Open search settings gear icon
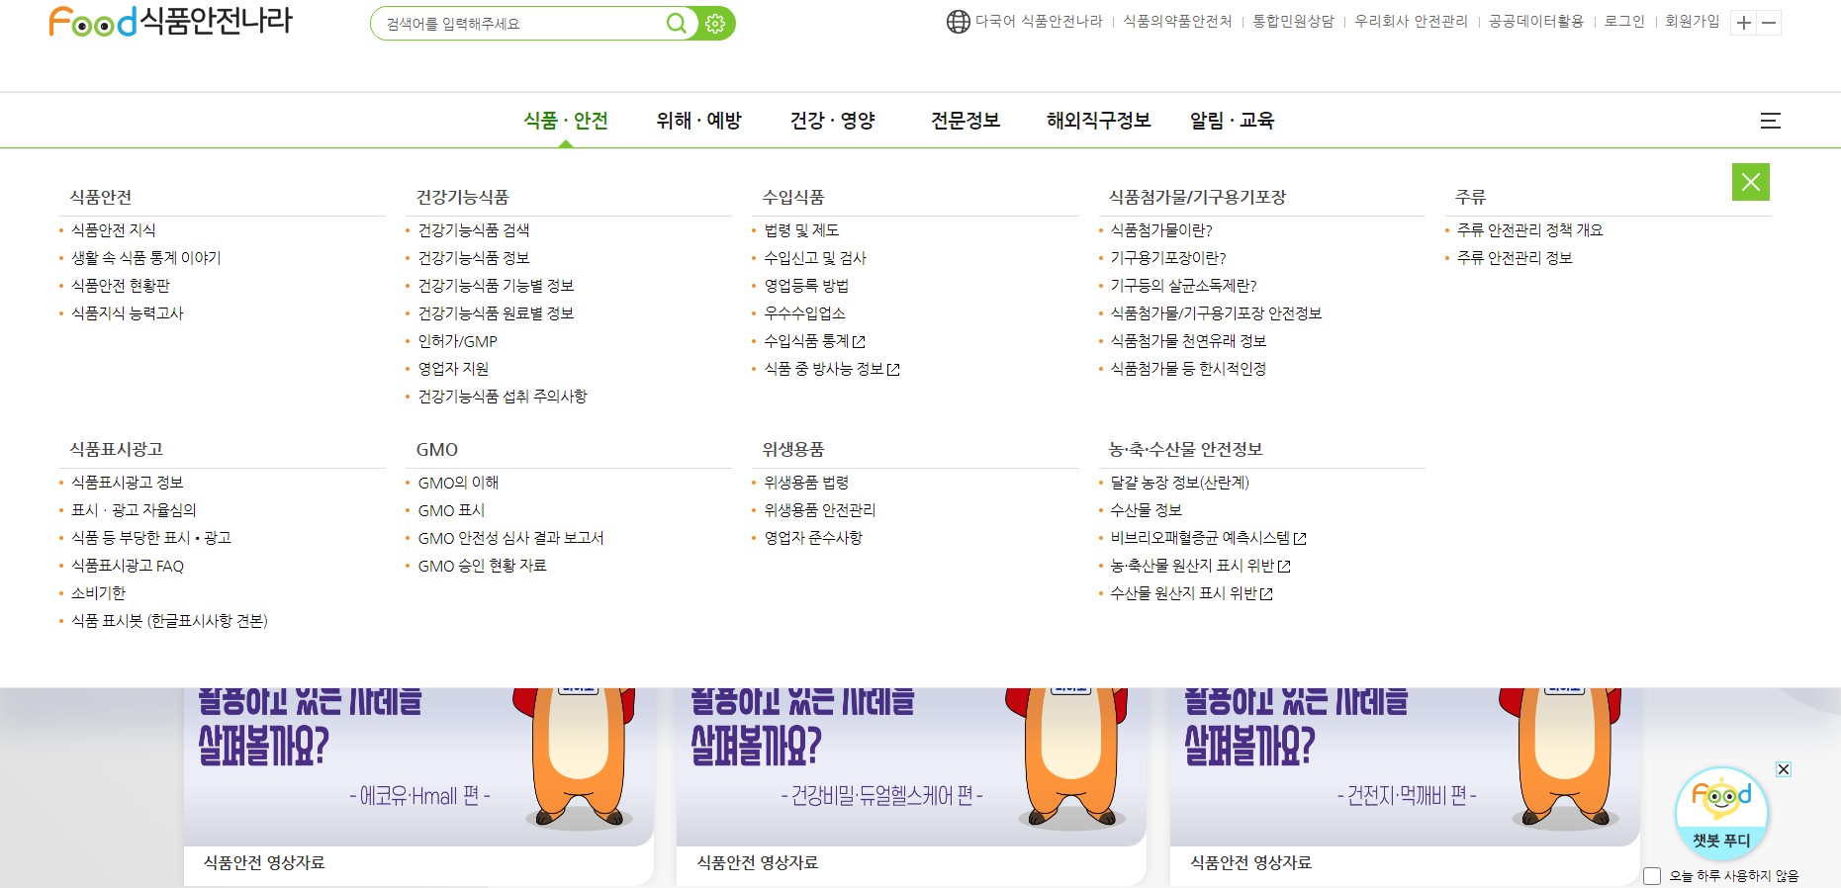This screenshot has height=888, width=1841. (715, 23)
